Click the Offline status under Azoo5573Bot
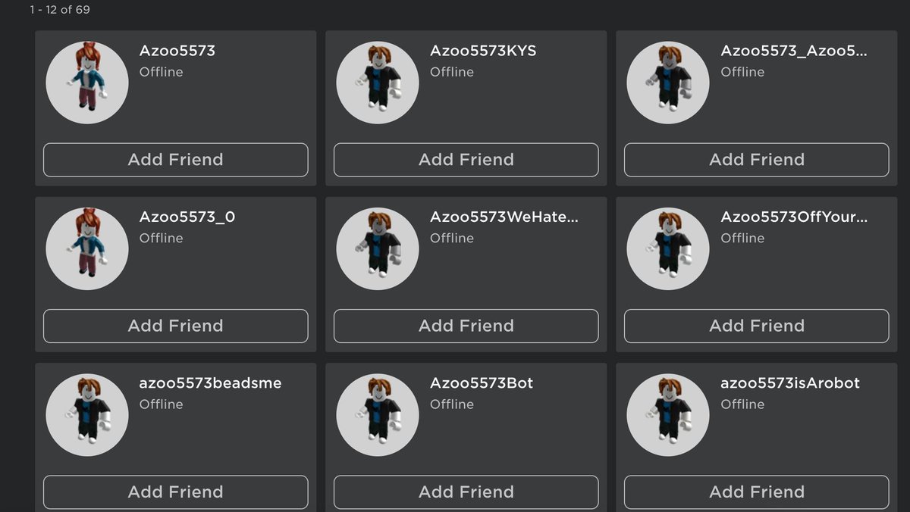Viewport: 910px width, 512px height. [x=452, y=404]
